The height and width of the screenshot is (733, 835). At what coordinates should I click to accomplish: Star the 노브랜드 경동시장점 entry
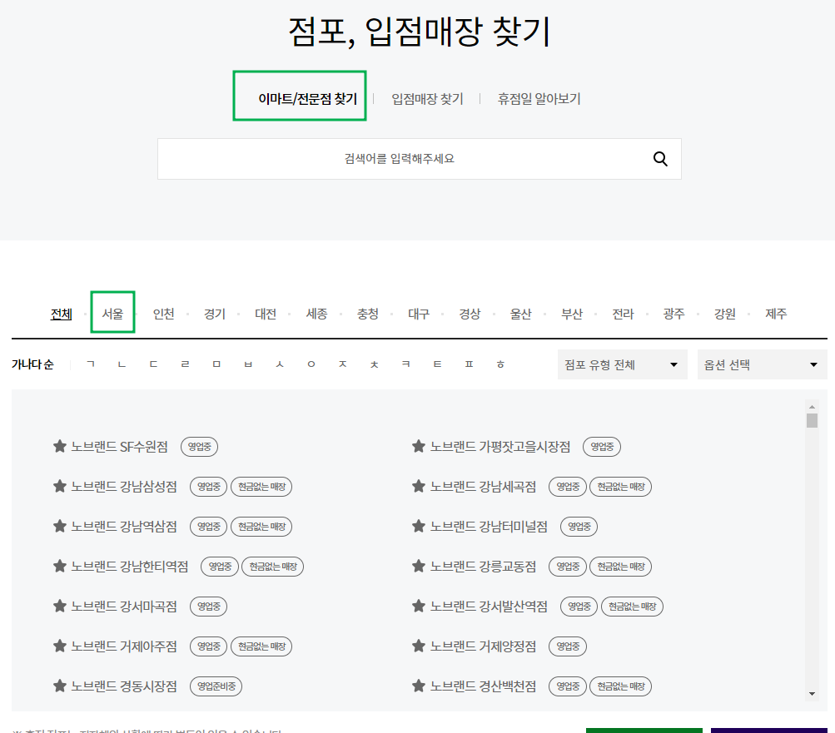pos(60,686)
